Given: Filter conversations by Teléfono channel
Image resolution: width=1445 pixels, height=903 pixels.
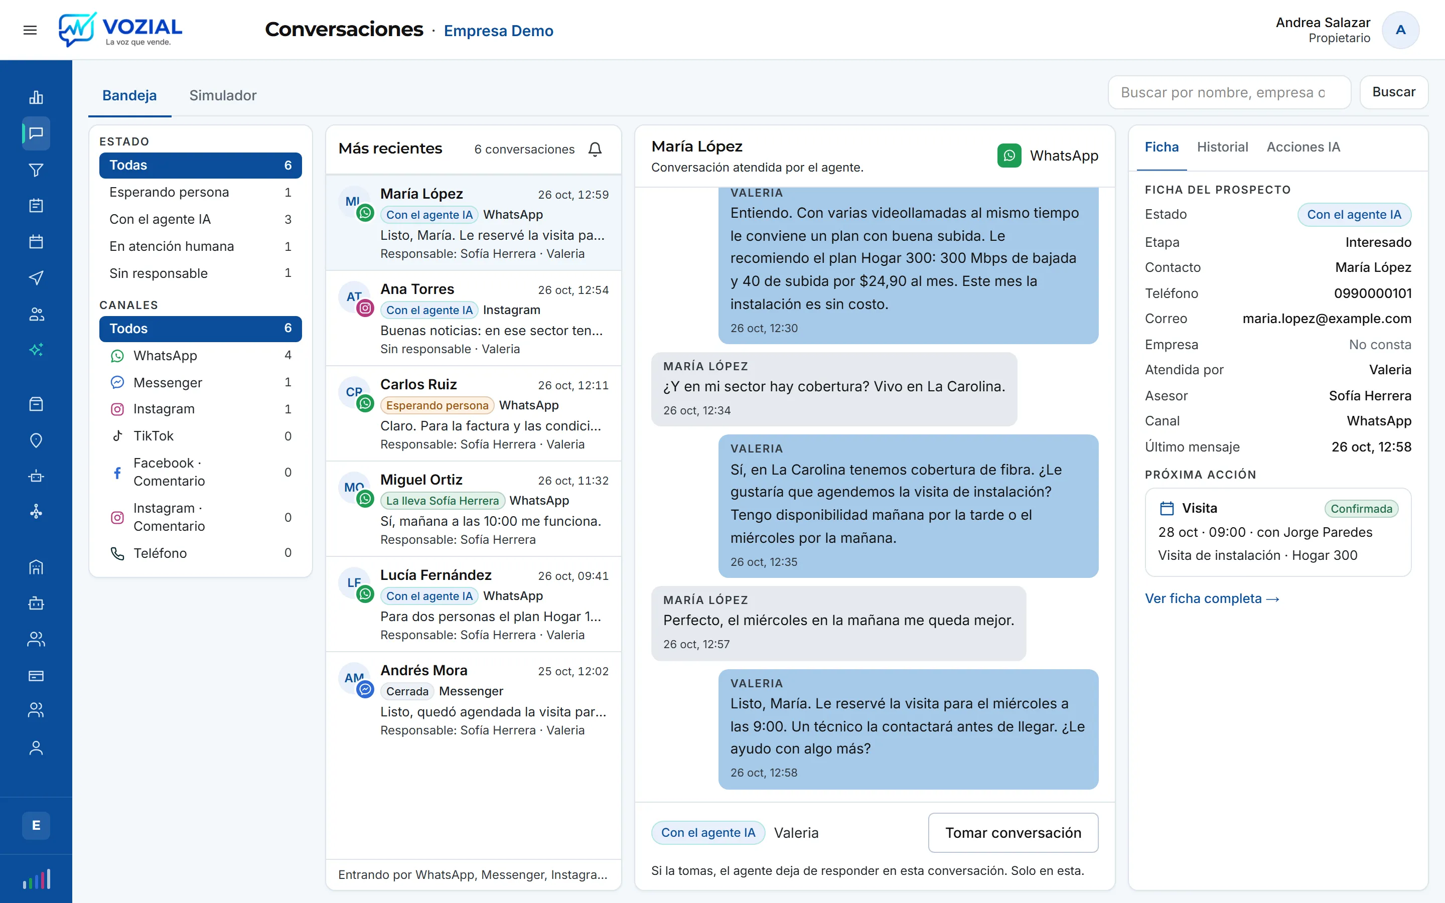Looking at the screenshot, I should [200, 553].
